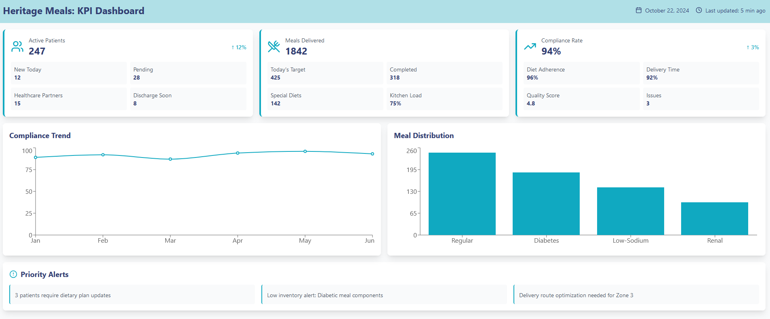Click the 'October 22, 2024' date text
The height and width of the screenshot is (319, 770).
667,10
